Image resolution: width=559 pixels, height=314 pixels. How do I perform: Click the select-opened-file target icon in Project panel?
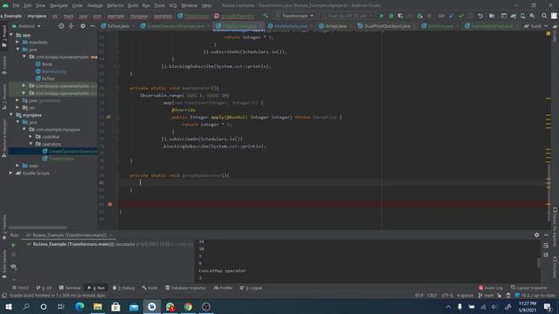coord(61,26)
